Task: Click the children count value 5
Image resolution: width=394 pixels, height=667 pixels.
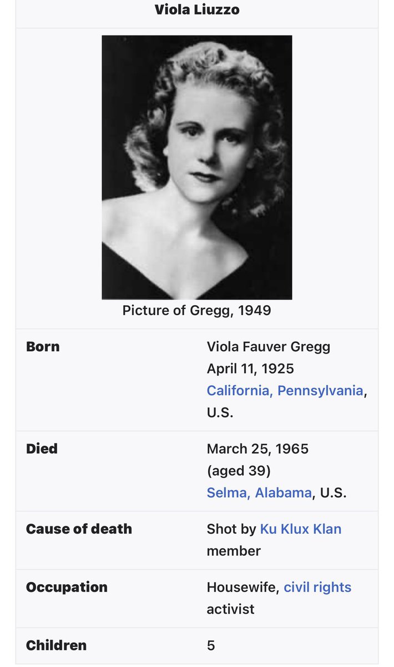Action: (211, 645)
